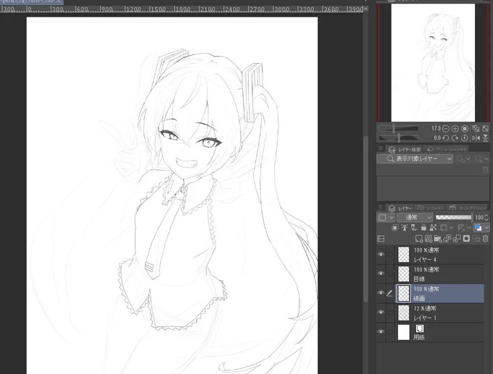Click the Navigator canvas preview thumbnail
493x374 pixels.
tap(433, 63)
